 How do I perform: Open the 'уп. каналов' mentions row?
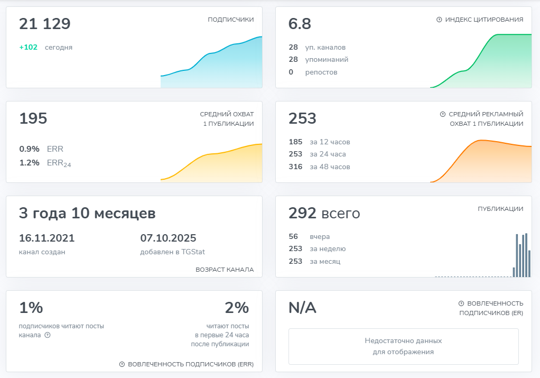pos(317,47)
